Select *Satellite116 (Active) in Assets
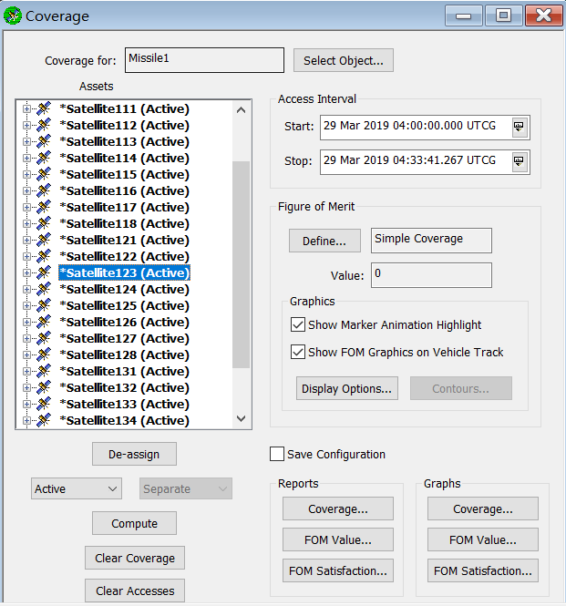 point(125,191)
